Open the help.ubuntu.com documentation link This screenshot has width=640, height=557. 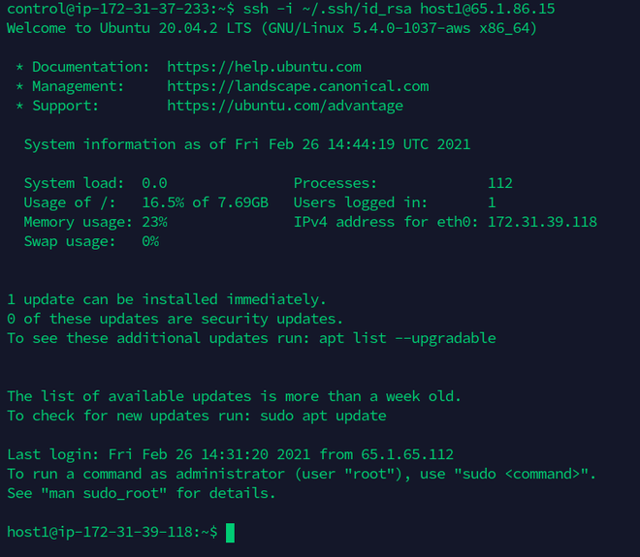[264, 67]
